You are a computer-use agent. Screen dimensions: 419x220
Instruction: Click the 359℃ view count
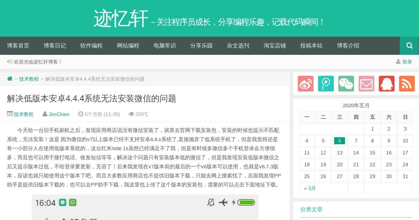coord(142,114)
